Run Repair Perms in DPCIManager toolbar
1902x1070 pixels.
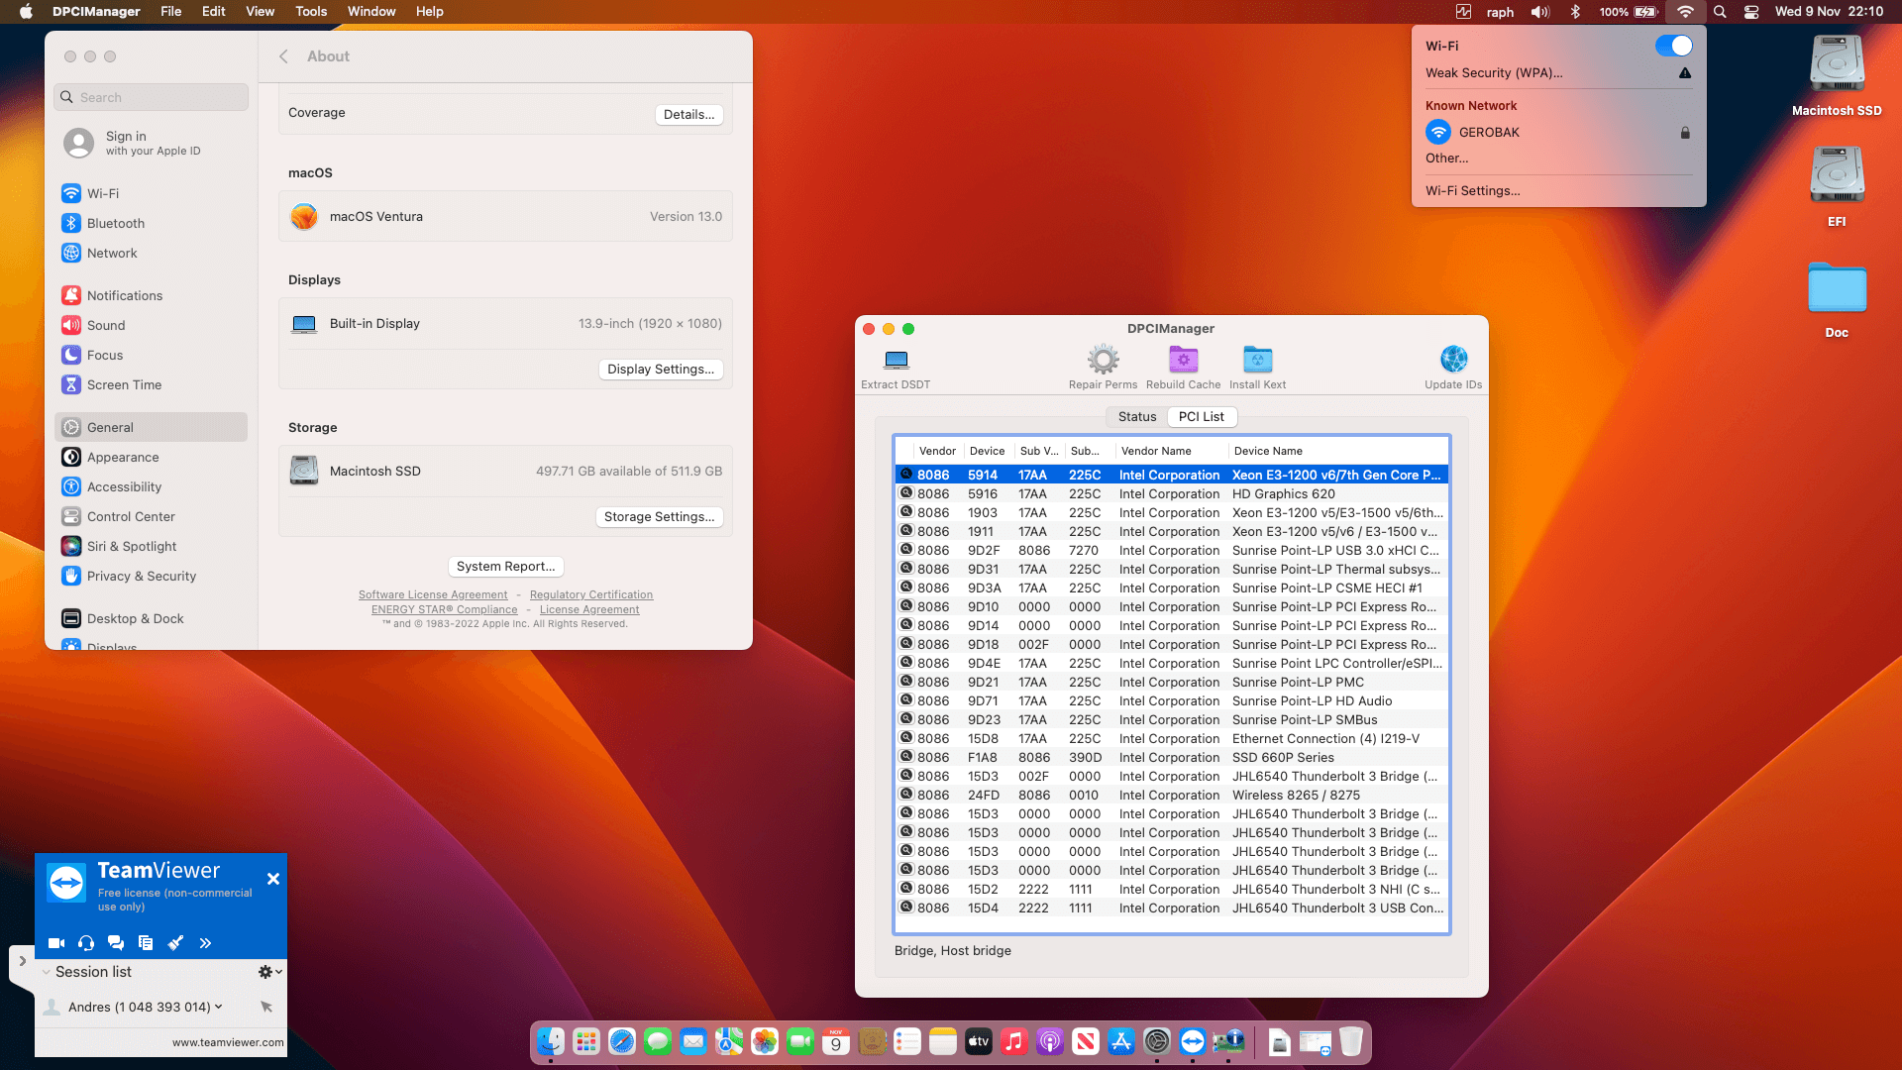pyautogui.click(x=1103, y=368)
